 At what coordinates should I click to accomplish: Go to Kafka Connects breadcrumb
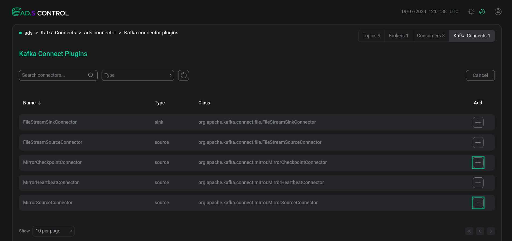tap(58, 33)
